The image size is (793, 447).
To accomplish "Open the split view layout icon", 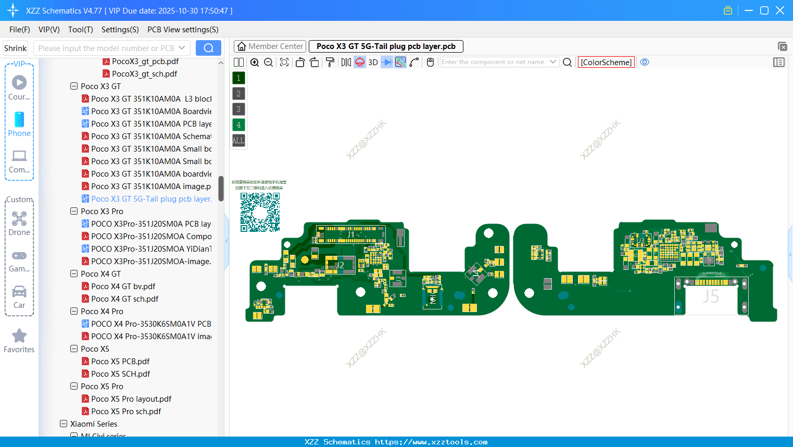I will (x=238, y=62).
